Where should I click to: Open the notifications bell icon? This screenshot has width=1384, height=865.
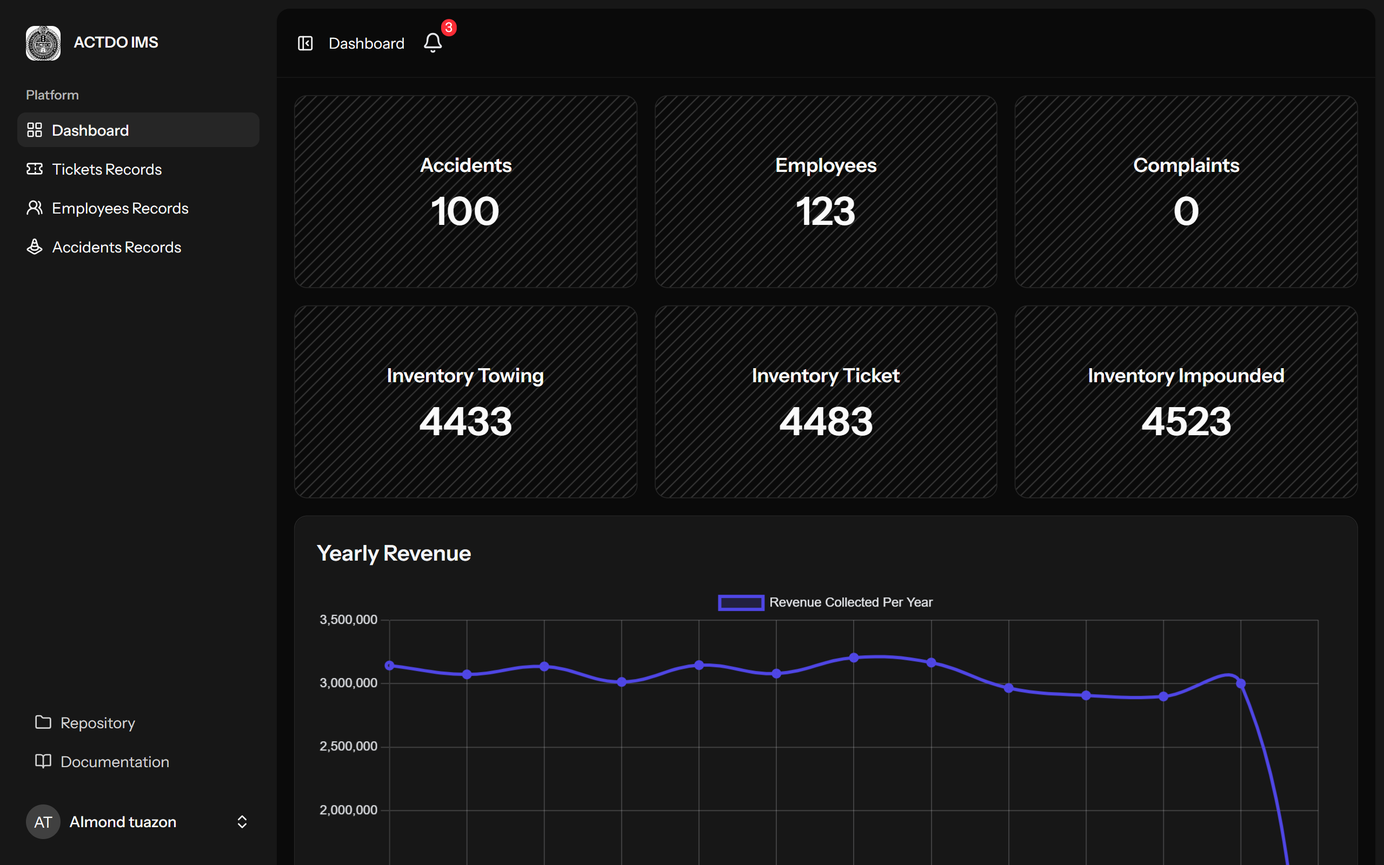433,43
